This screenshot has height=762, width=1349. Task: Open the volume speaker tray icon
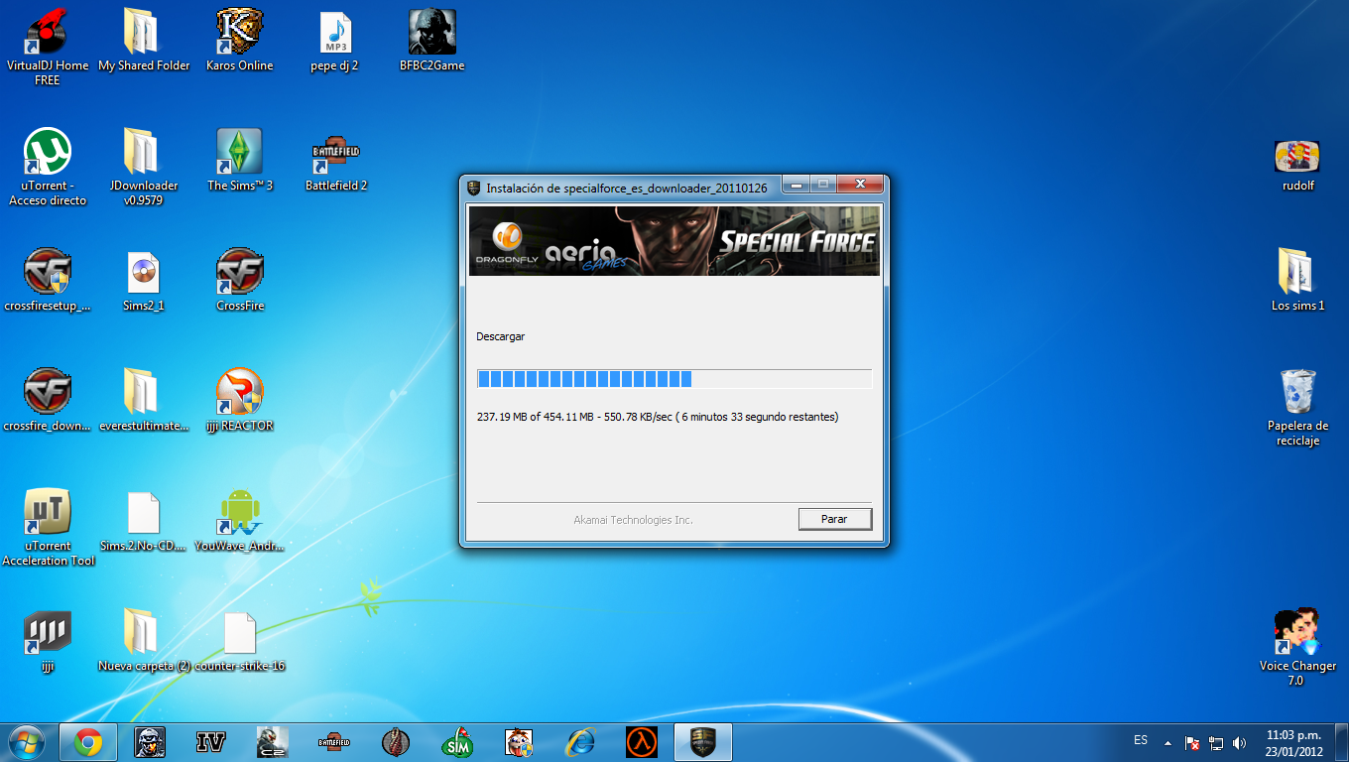(1239, 742)
